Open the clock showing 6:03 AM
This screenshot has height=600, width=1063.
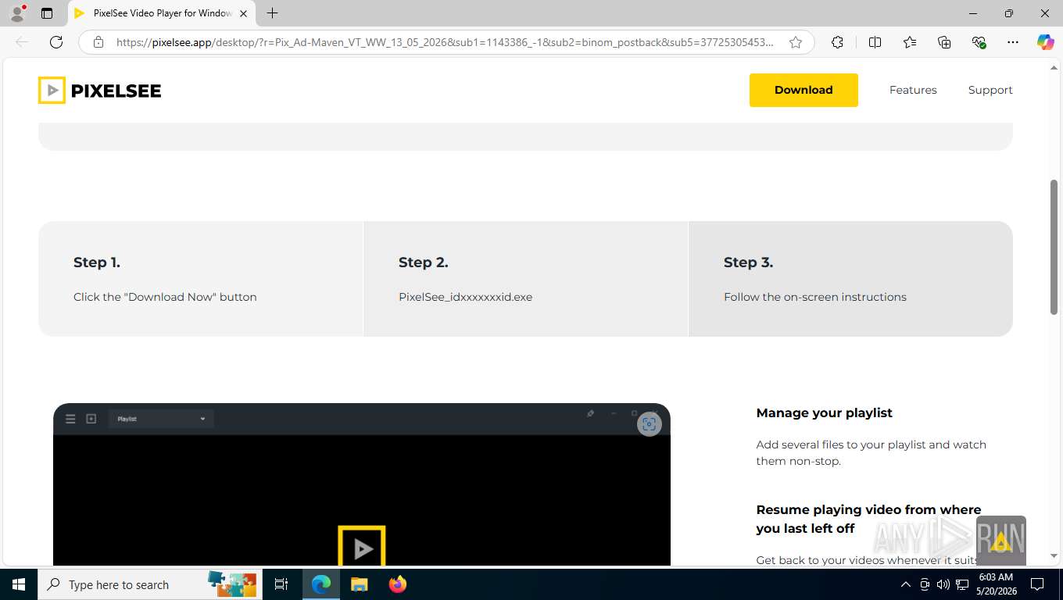[x=996, y=584]
